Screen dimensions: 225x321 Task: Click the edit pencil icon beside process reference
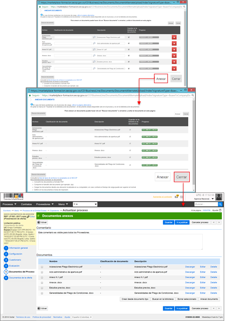click(28, 216)
